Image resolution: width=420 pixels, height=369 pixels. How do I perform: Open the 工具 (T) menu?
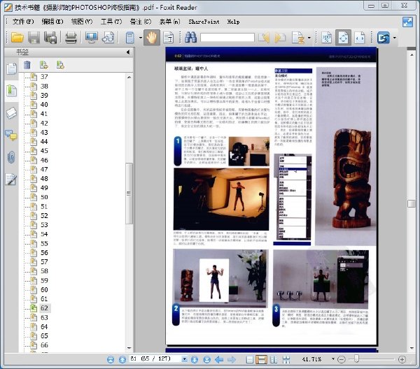[x=111, y=22]
